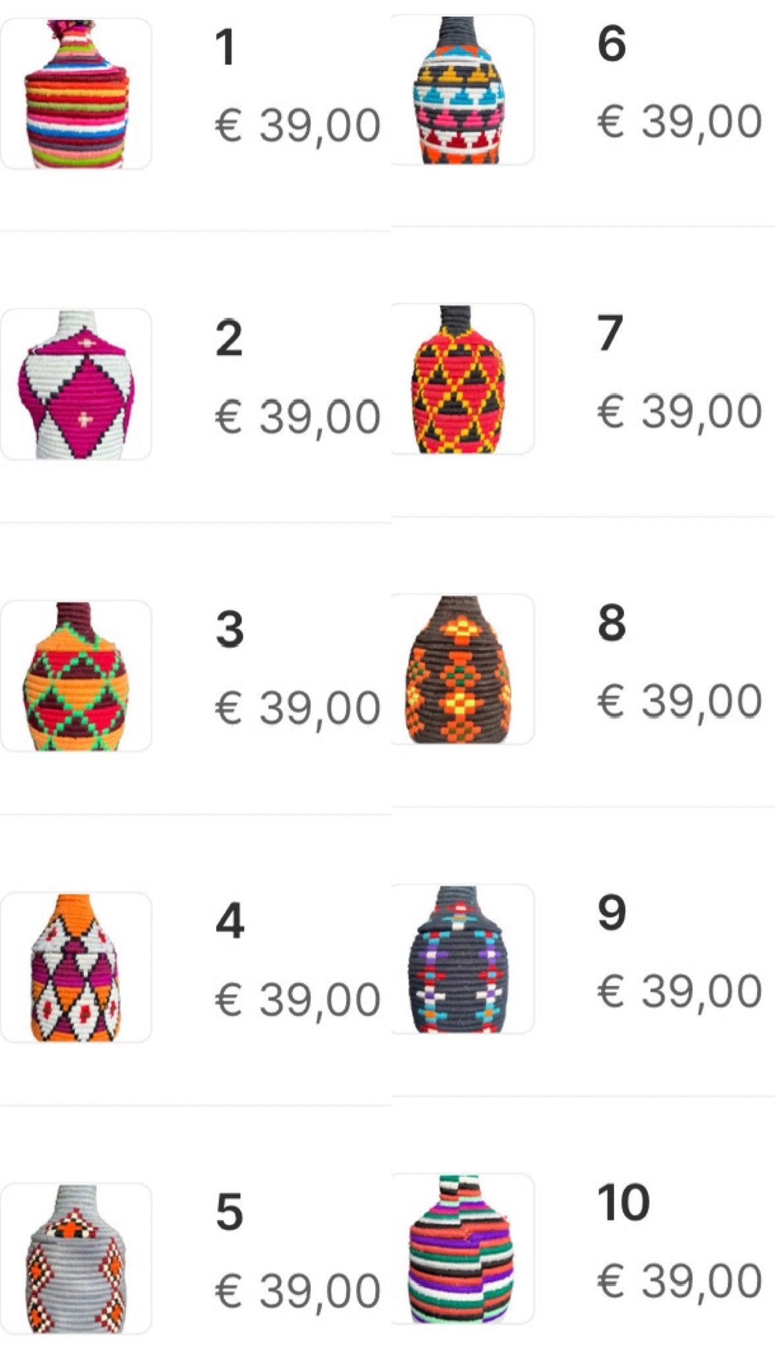The width and height of the screenshot is (775, 1350).
Task: View the orange and green basket number 3
Action: coord(76,676)
